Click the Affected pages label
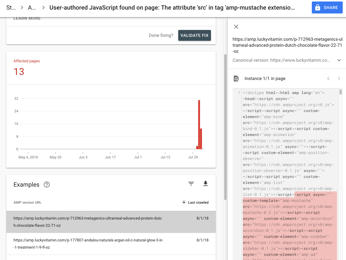Image resolution: width=346 pixels, height=260 pixels. pos(27,61)
